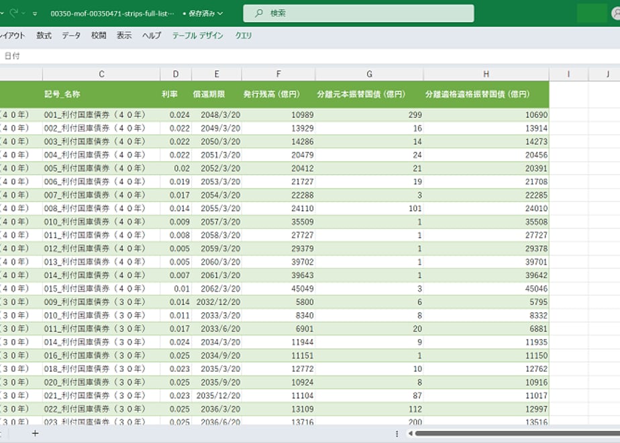
Task: Click the Redo arrow icon in title bar
Action: pyautogui.click(x=14, y=13)
